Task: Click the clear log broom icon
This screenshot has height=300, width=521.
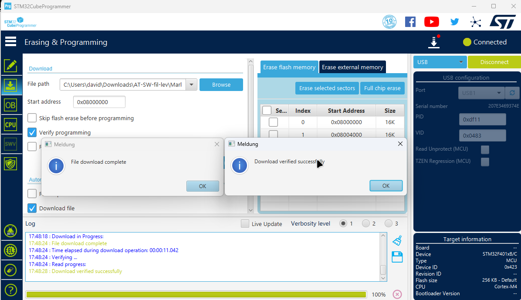Action: pos(397,240)
